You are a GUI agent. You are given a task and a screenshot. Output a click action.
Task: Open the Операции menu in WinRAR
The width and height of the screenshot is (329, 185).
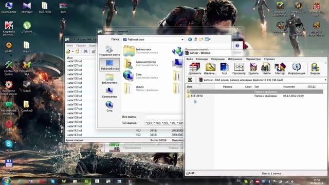[217, 59]
